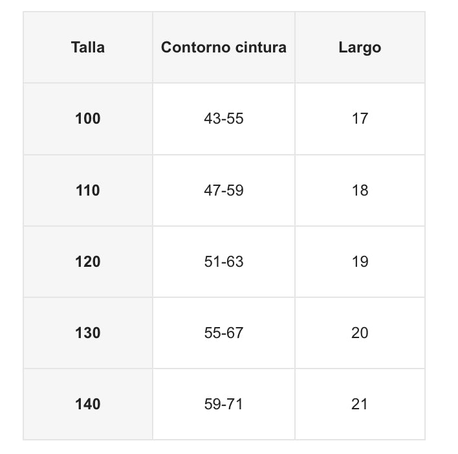Select the 55-67 waist measurement cell
Image resolution: width=458 pixels, height=454 pixels.
point(224,333)
